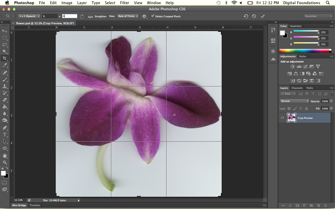
Task: Click the color spectrum ramp
Action: pyautogui.click(x=304, y=51)
